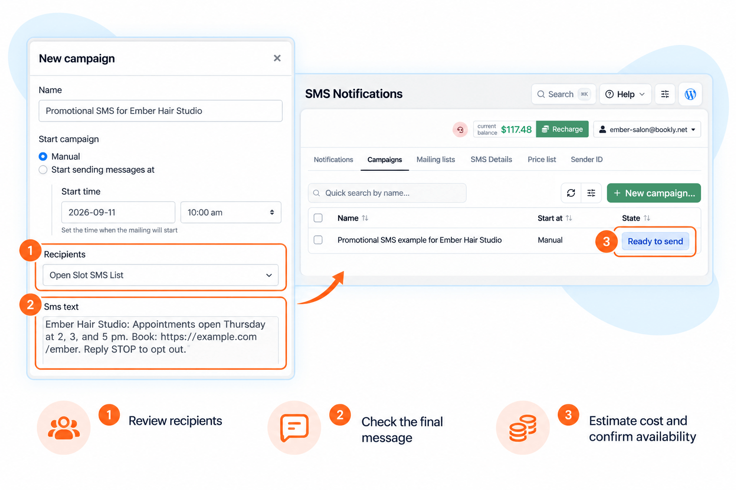Image resolution: width=736 pixels, height=490 pixels.
Task: Click the refresh campaigns icon
Action: tap(571, 193)
